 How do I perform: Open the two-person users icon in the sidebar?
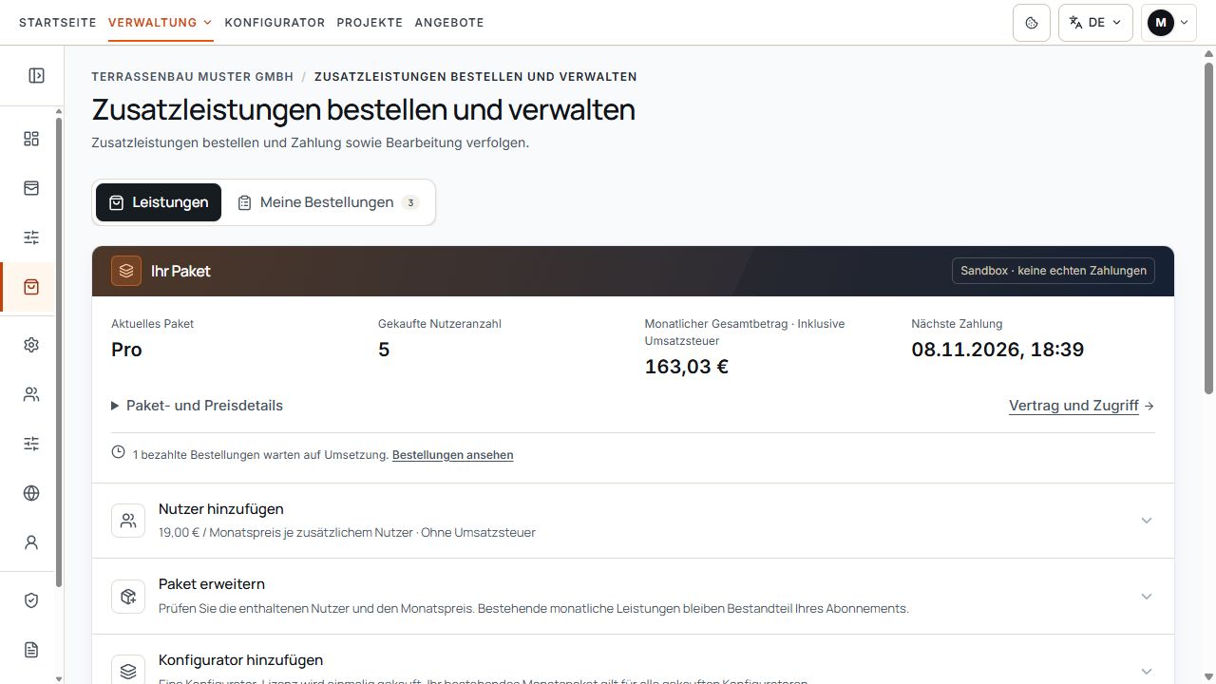[x=31, y=394]
